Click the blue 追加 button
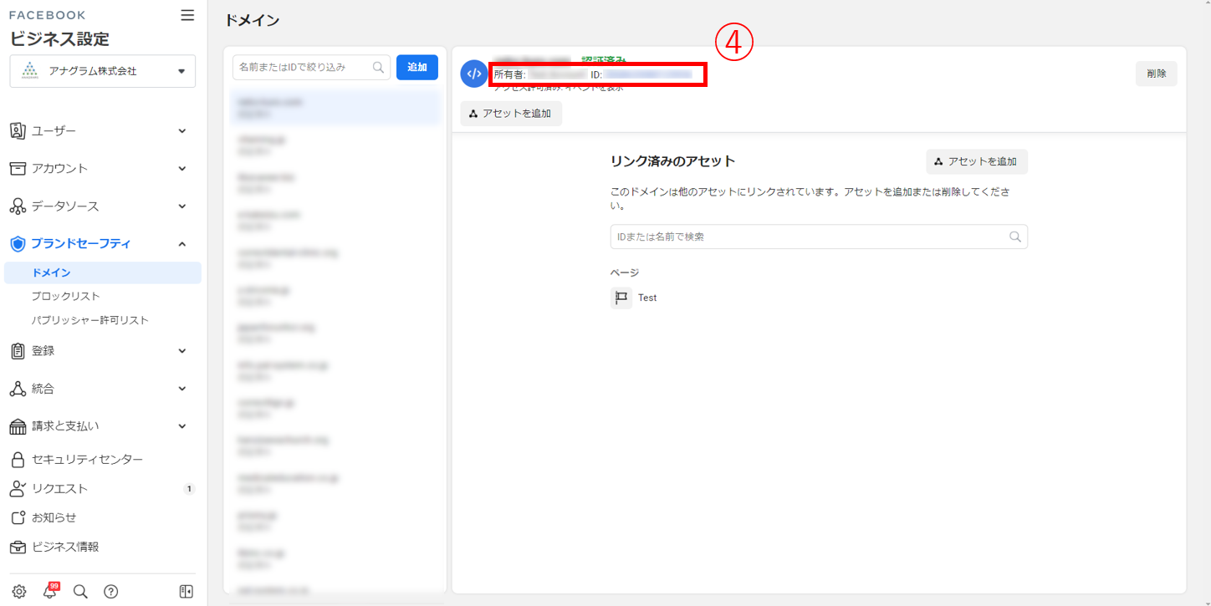This screenshot has width=1211, height=606. pos(416,68)
